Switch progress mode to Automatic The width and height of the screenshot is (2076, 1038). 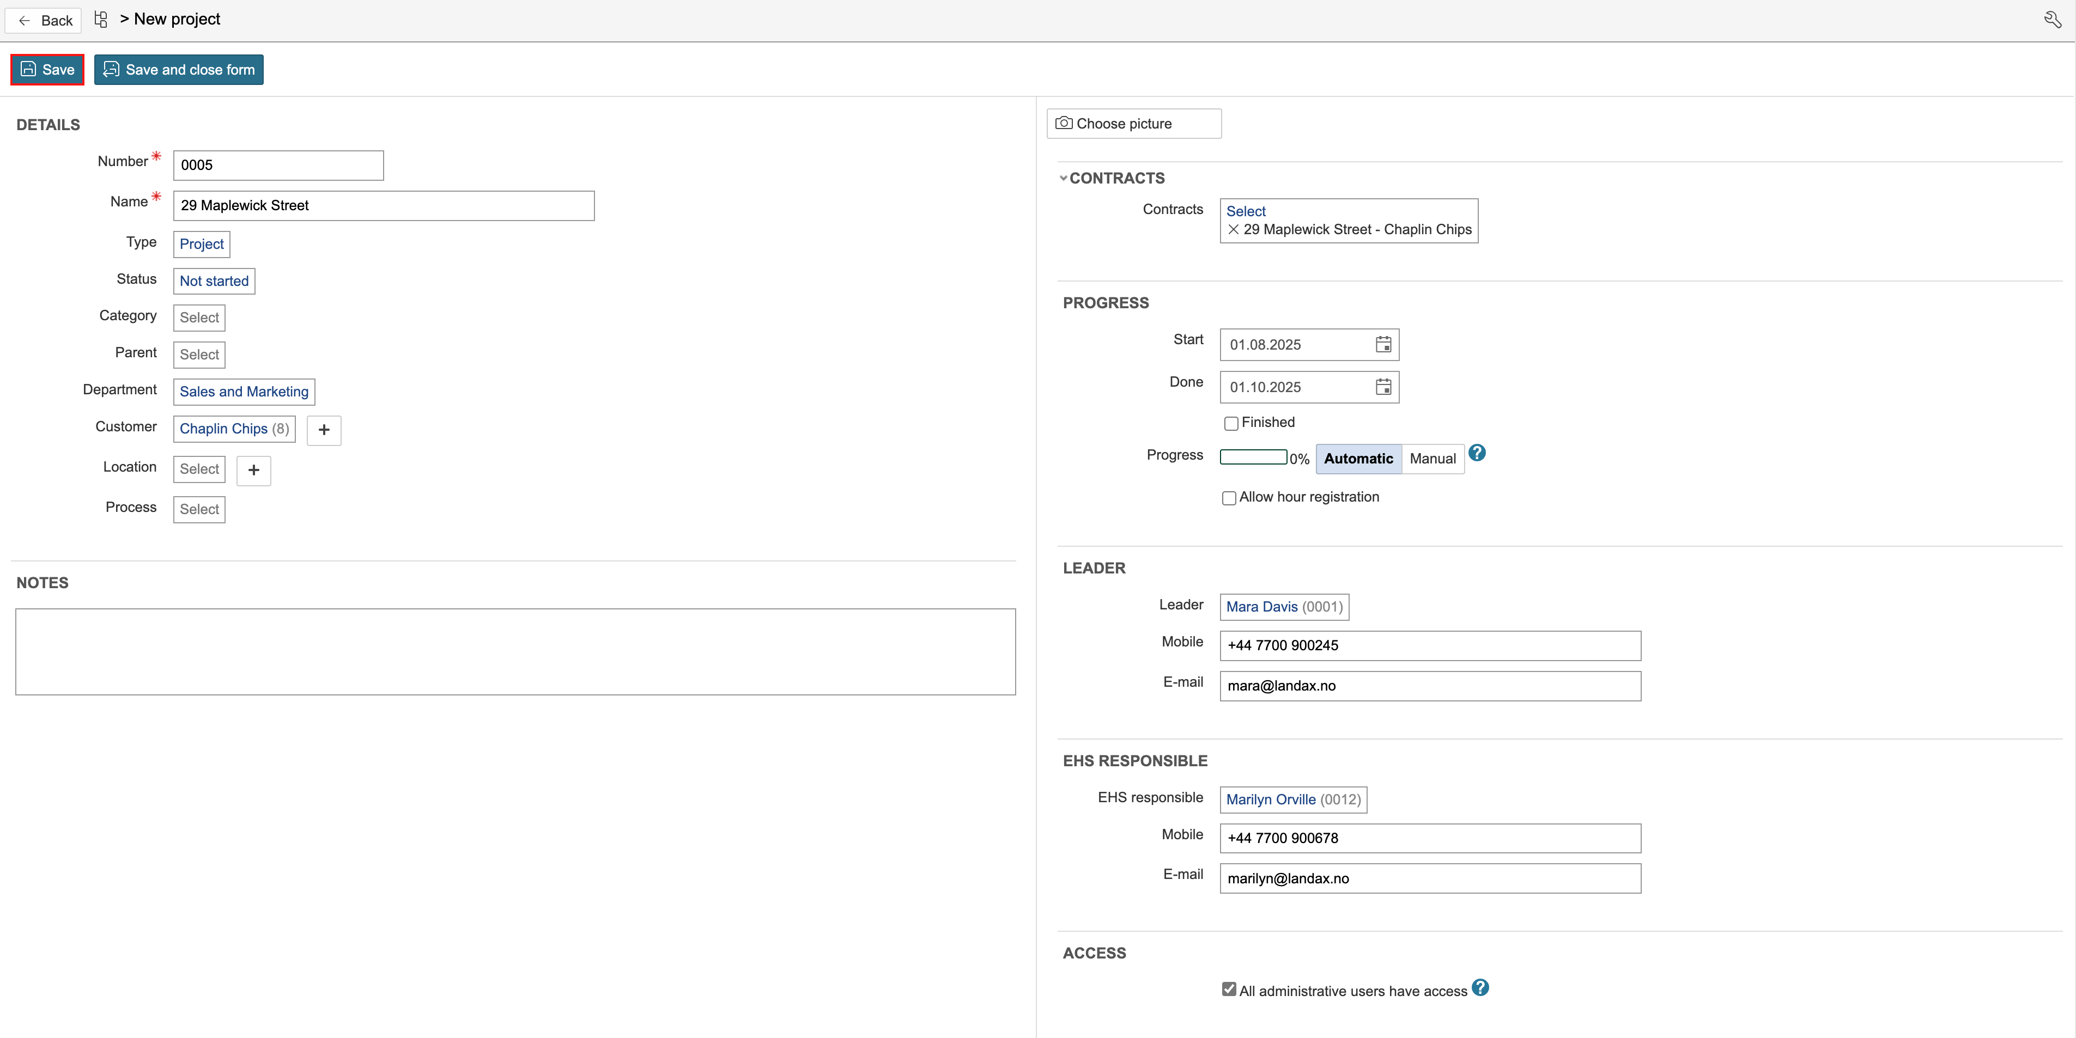(x=1358, y=459)
